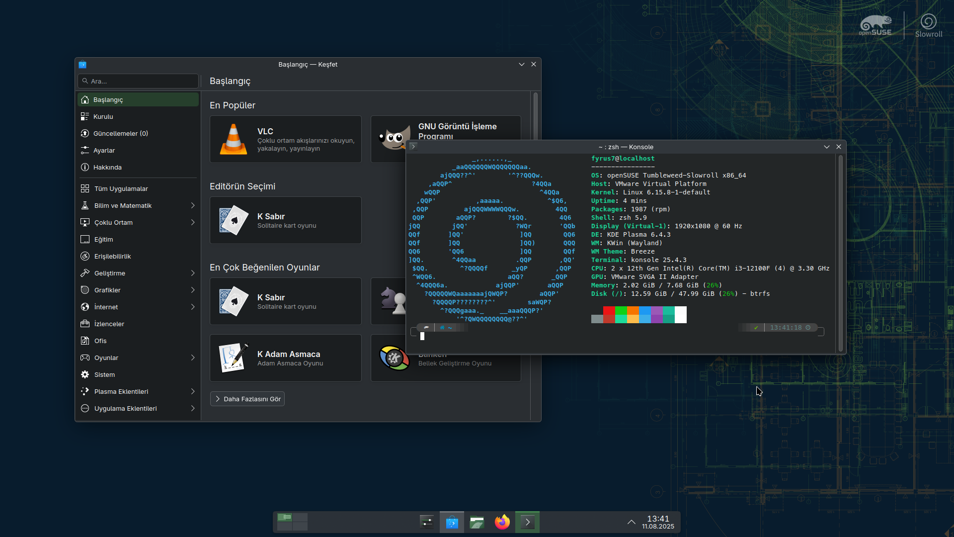
Task: Click the Plasma Eklentileri icon
Action: coord(85,391)
